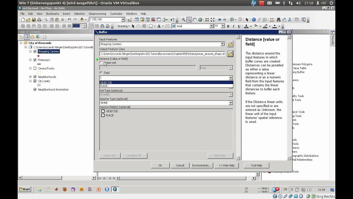Image resolution: width=353 pixels, height=199 pixels.
Task: Open Firefox from the Windows taskbar
Action: pyautogui.click(x=65, y=189)
